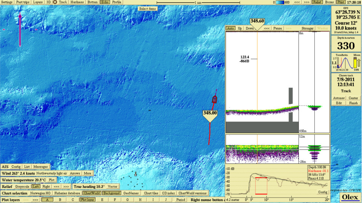362x203 pixels.
Task: Edit the chosen track
Action: (339, 103)
